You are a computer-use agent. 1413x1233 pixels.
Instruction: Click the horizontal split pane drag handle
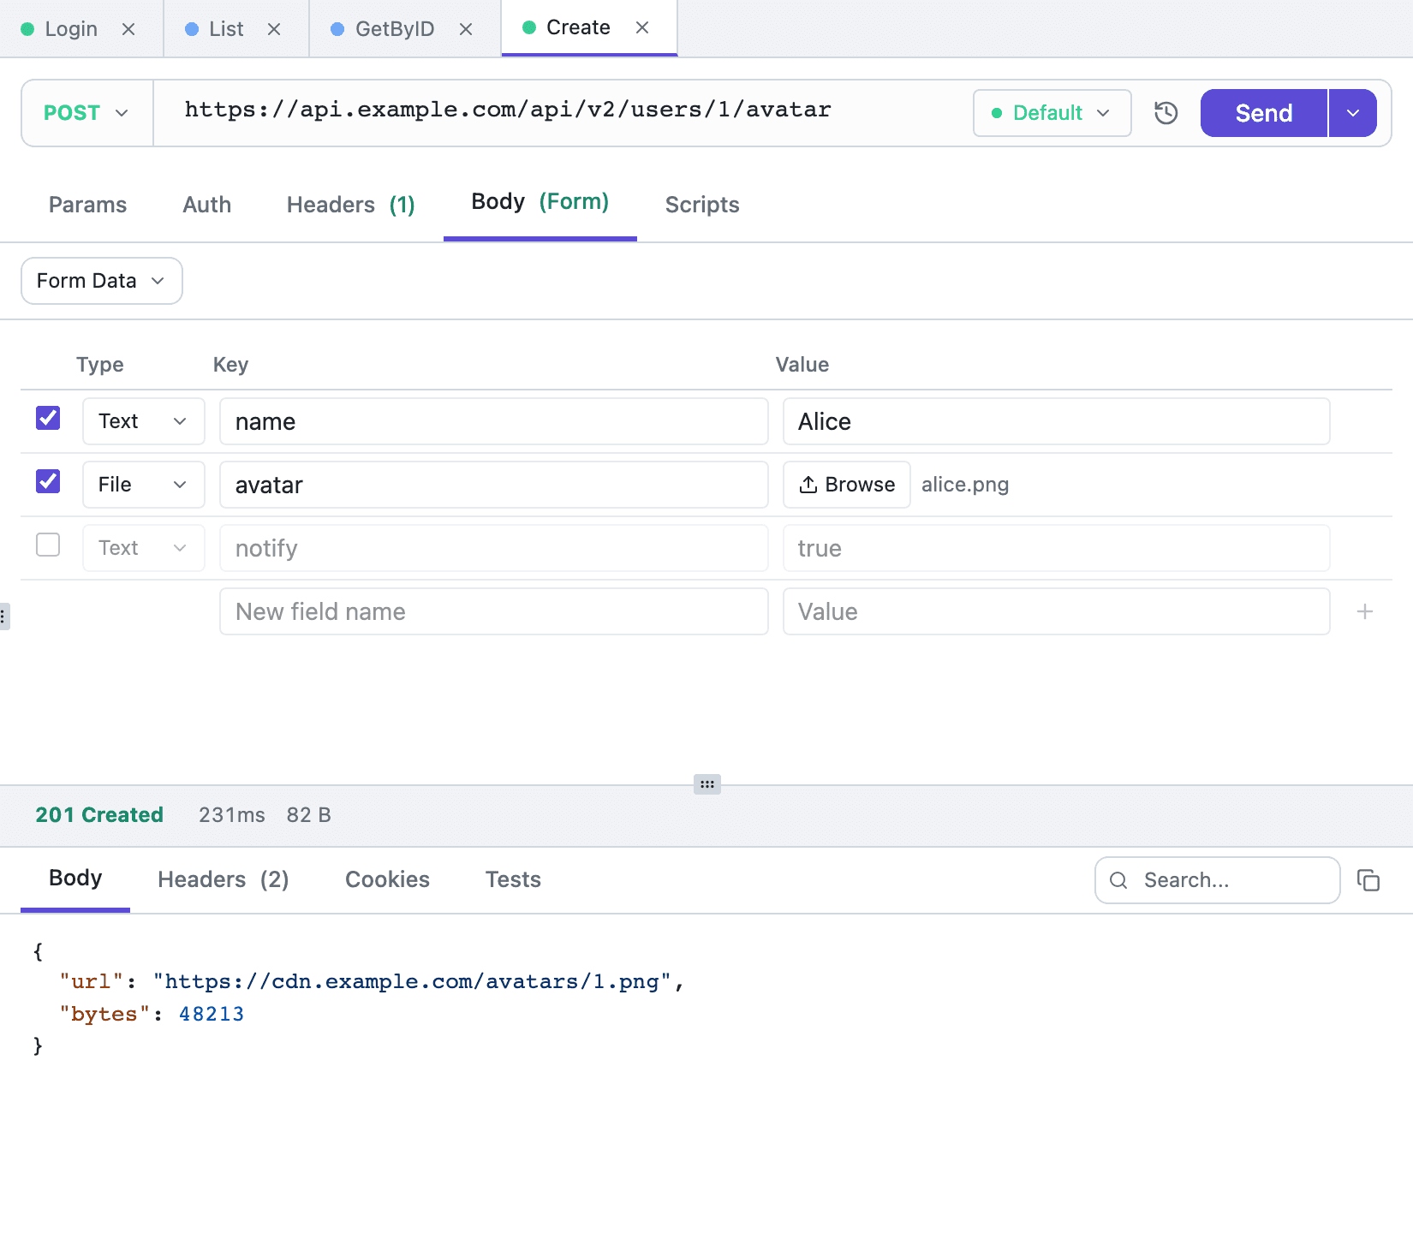[x=707, y=784]
